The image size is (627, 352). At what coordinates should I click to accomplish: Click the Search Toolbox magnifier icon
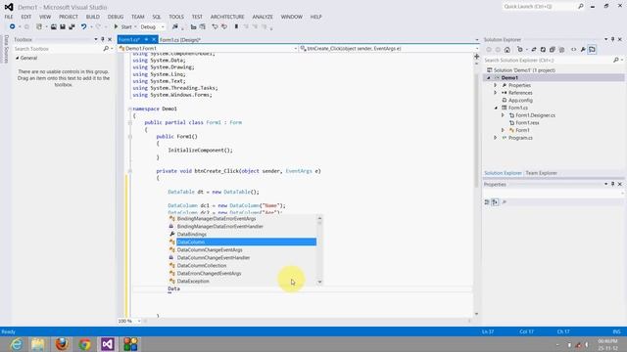pyautogui.click(x=106, y=48)
